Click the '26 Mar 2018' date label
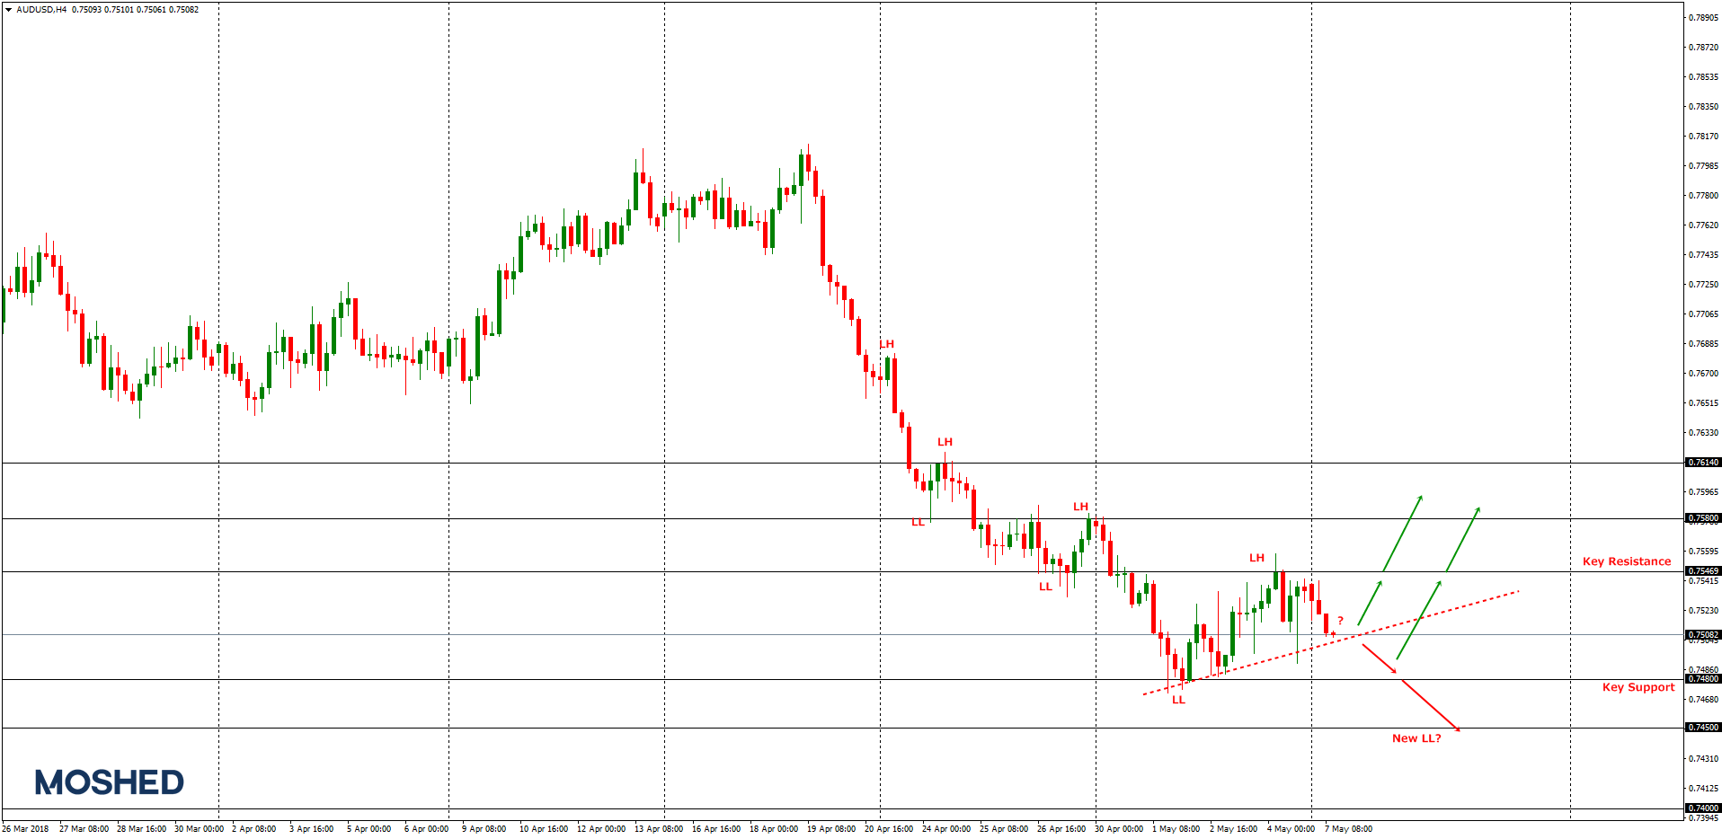 27,830
